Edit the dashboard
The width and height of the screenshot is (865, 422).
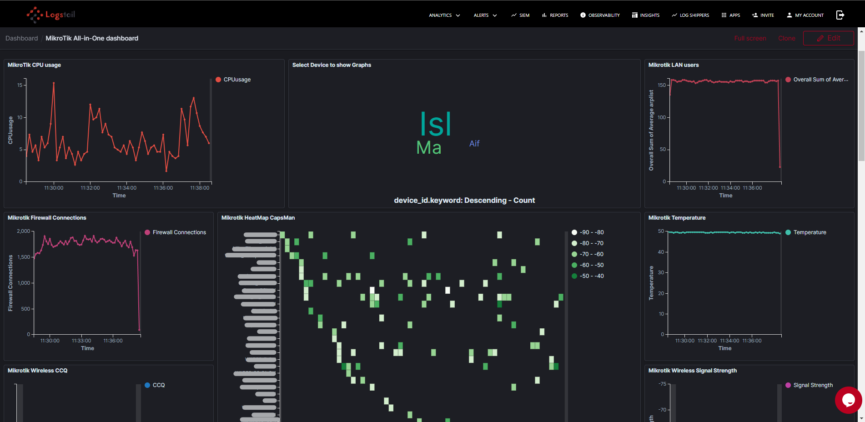coord(828,38)
